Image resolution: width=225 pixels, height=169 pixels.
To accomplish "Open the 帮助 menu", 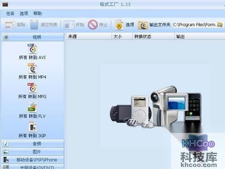I will pos(37,14).
